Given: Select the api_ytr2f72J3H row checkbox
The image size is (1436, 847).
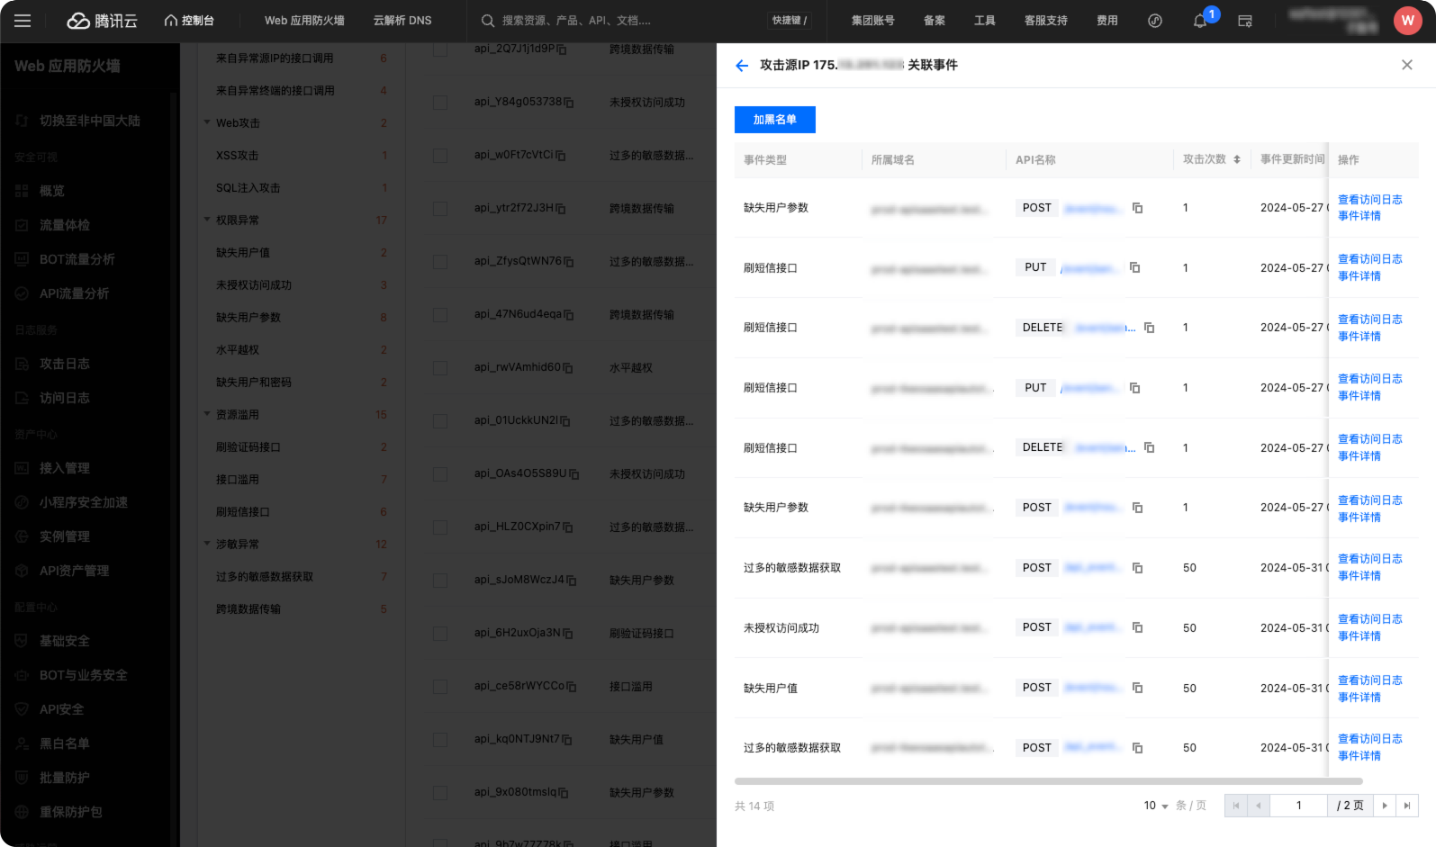Looking at the screenshot, I should (440, 209).
